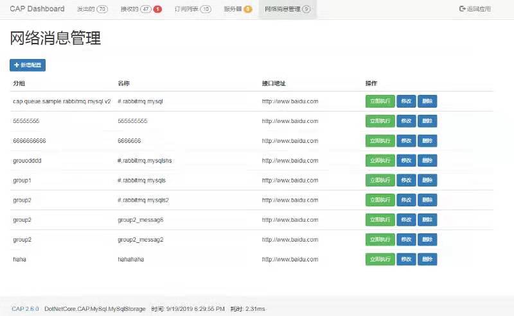Click the haha group cell
This screenshot has width=514, height=316.
pyautogui.click(x=19, y=260)
